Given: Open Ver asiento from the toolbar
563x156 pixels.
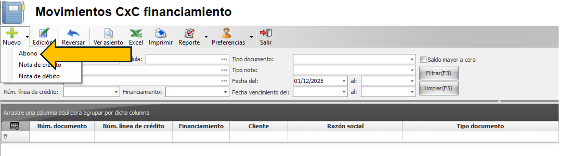Looking at the screenshot, I should (108, 33).
